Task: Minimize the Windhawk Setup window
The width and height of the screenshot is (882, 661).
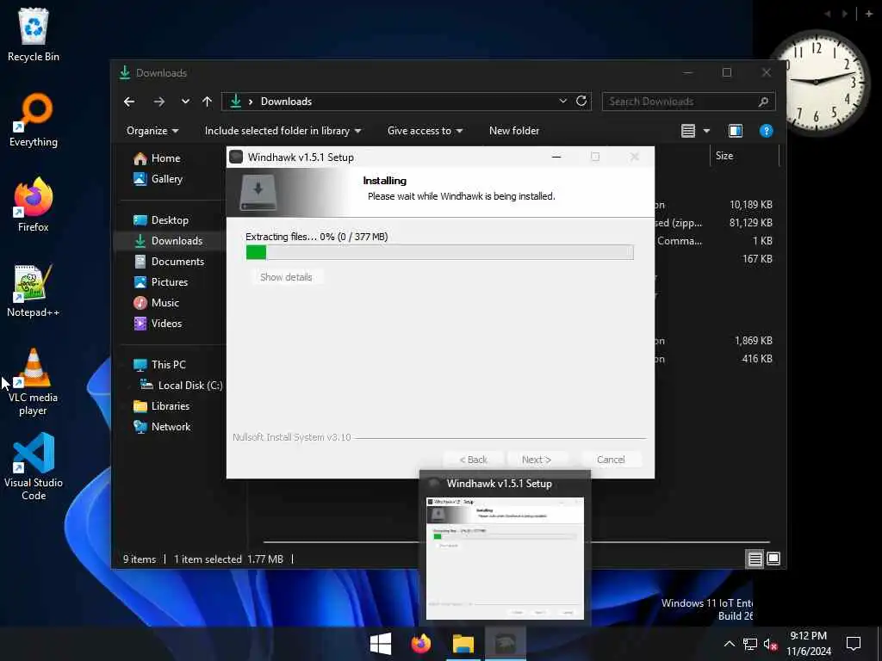Action: pyautogui.click(x=556, y=158)
